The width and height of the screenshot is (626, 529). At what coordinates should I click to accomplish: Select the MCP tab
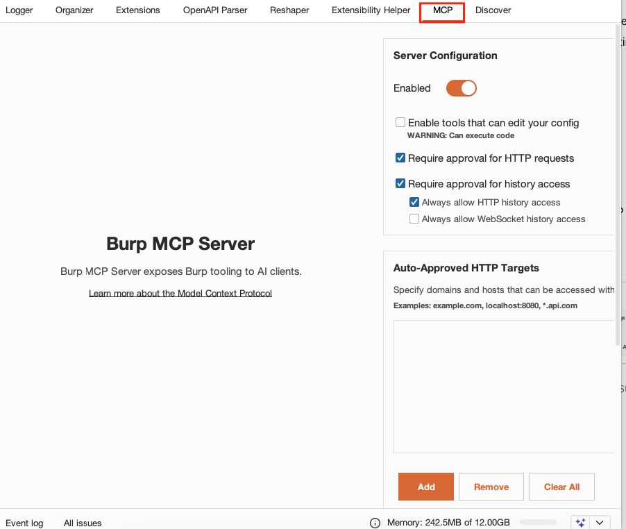click(442, 10)
